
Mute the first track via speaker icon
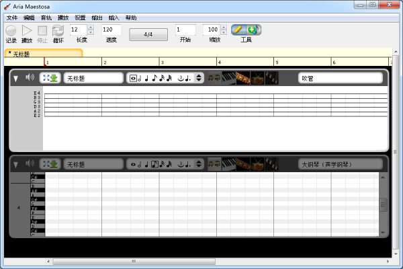point(30,78)
